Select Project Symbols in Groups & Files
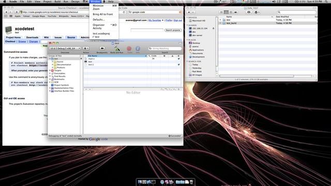This screenshot has height=186, width=331. click(x=61, y=85)
